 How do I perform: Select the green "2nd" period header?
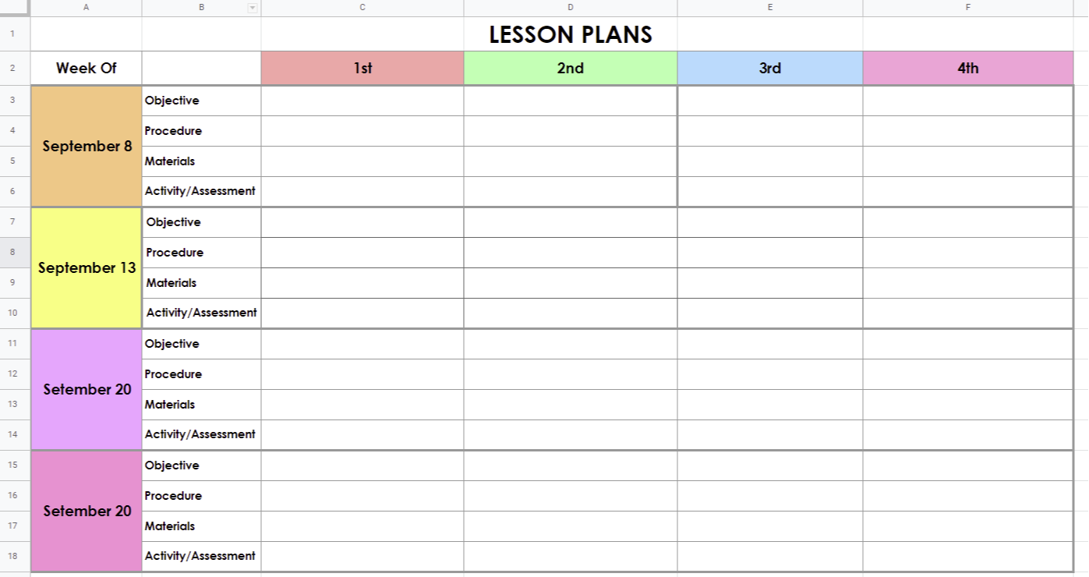[x=571, y=68]
